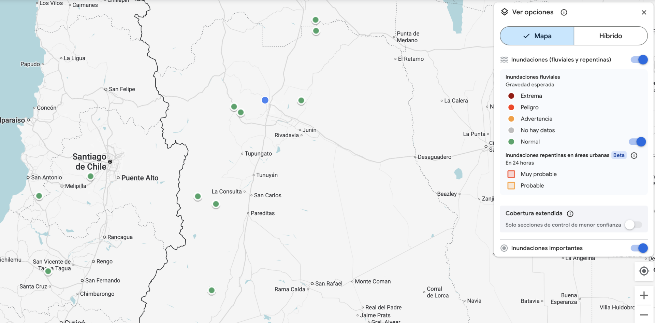655x323 pixels.
Task: Close the Ver opciones panel
Action: point(644,12)
